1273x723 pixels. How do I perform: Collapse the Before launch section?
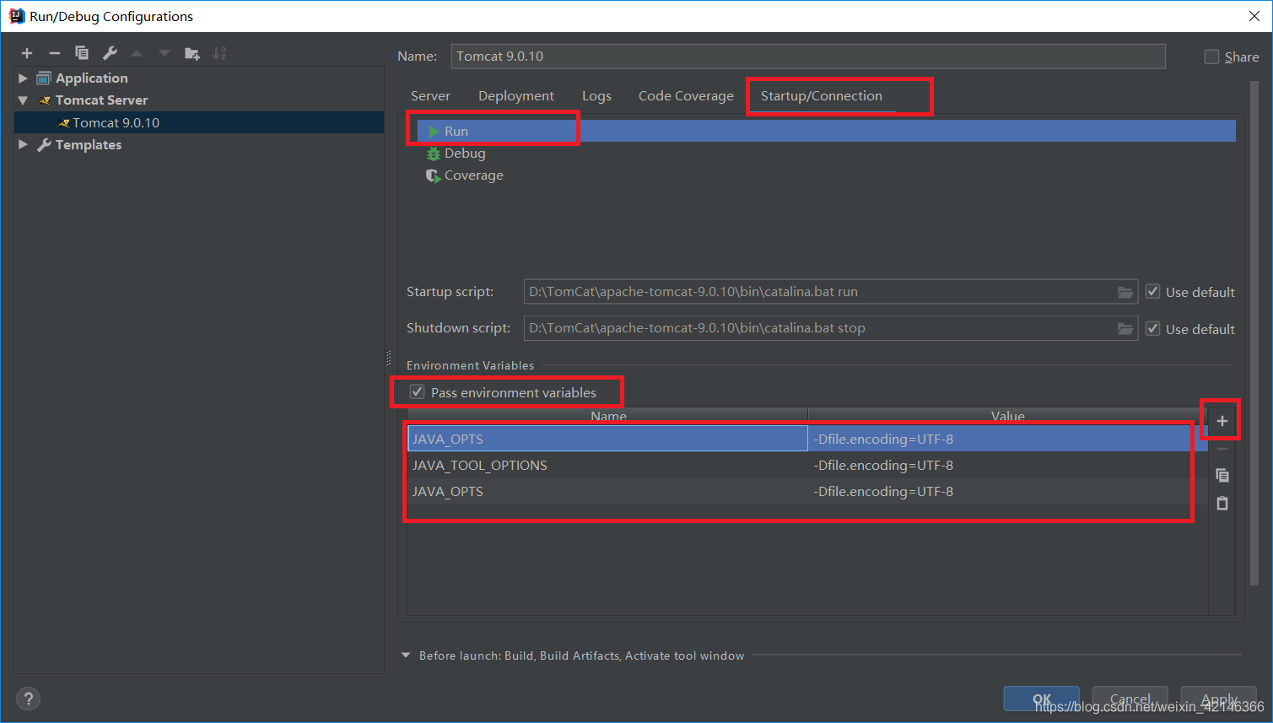pos(406,655)
